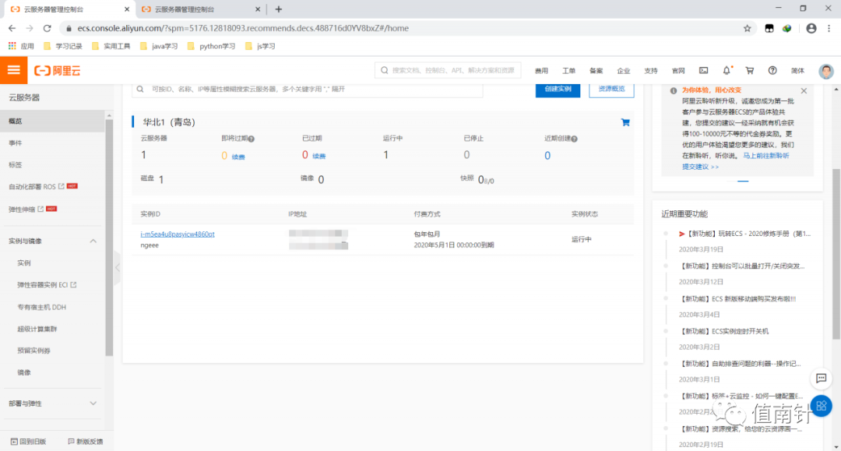
Task: Open a new browser tab
Action: point(278,9)
